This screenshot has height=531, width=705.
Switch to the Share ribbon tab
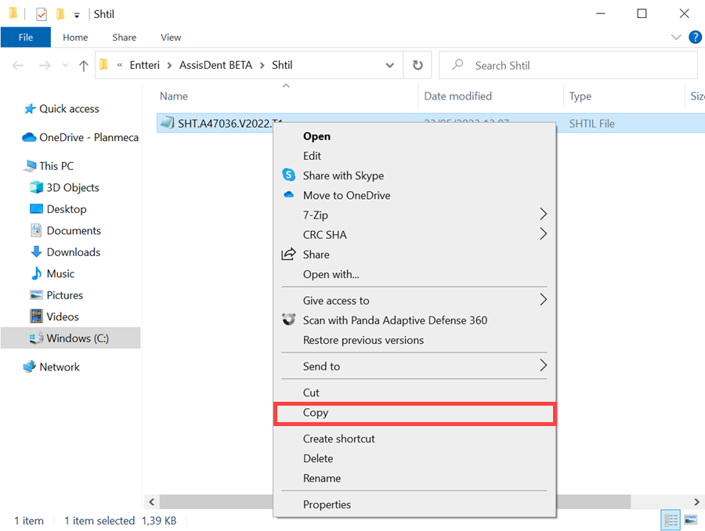point(124,38)
